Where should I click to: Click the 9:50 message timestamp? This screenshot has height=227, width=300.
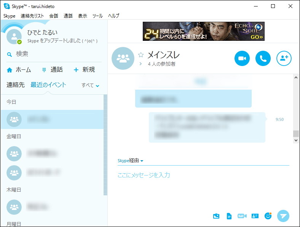coord(279,119)
